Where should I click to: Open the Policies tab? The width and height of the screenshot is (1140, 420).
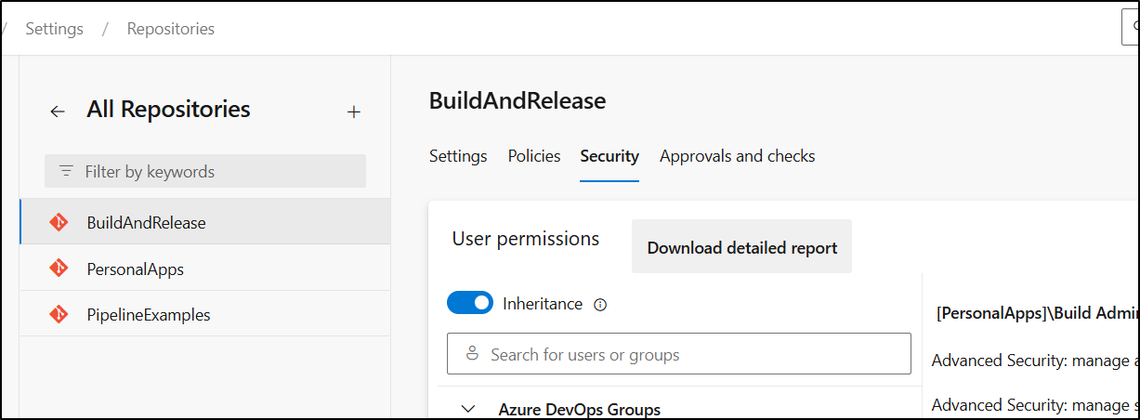534,156
